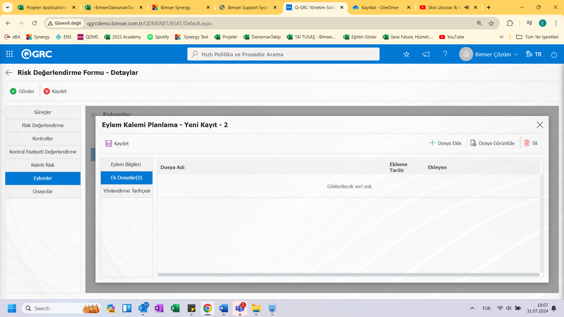The height and width of the screenshot is (317, 564).
Task: Open Tüm Yer İşaretleri bookmarks folder
Action: pos(537,37)
